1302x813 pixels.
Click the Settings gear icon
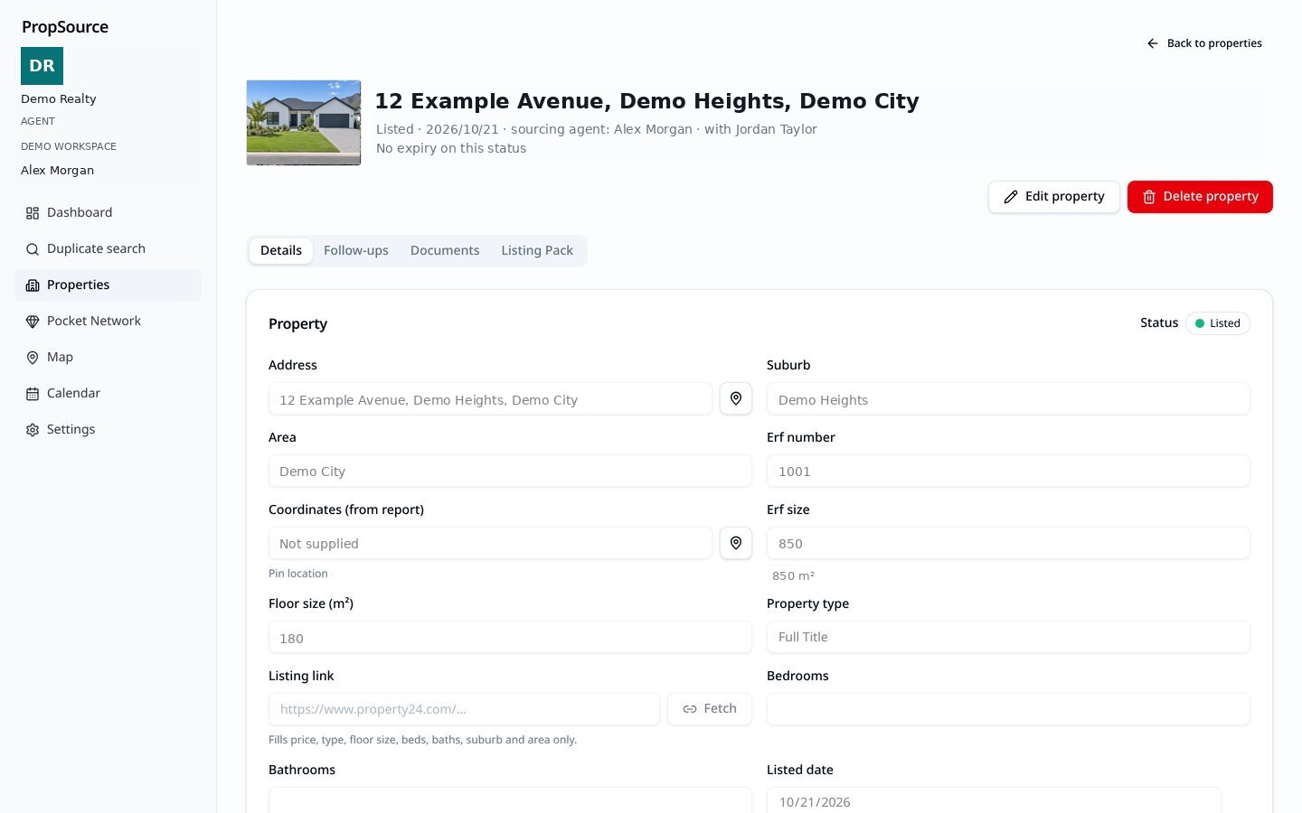pyautogui.click(x=33, y=430)
